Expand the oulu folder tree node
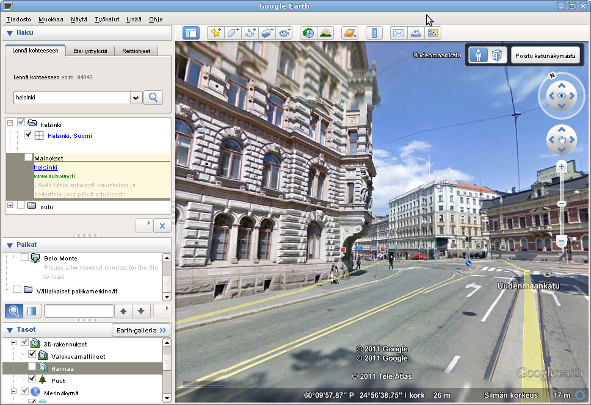591x405 pixels. [10, 206]
